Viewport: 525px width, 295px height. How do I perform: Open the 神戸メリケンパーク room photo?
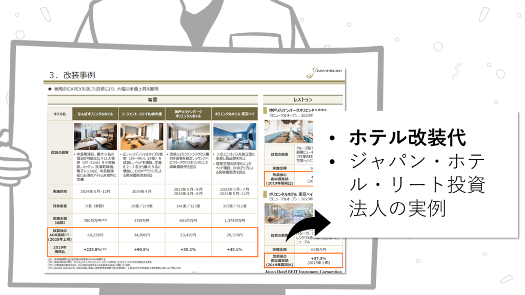click(188, 136)
